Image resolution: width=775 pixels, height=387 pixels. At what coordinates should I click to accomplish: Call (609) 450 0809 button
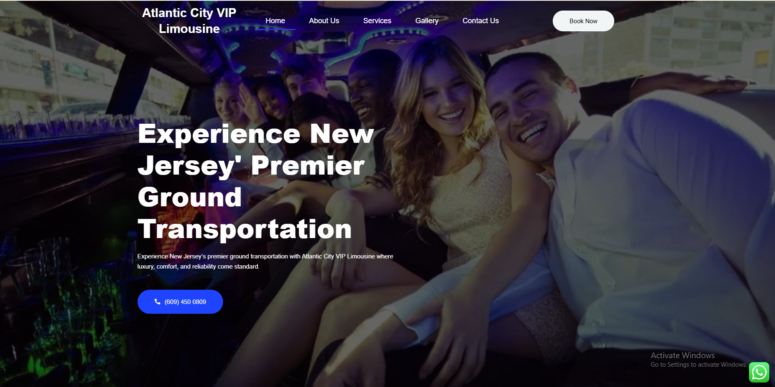tap(180, 302)
